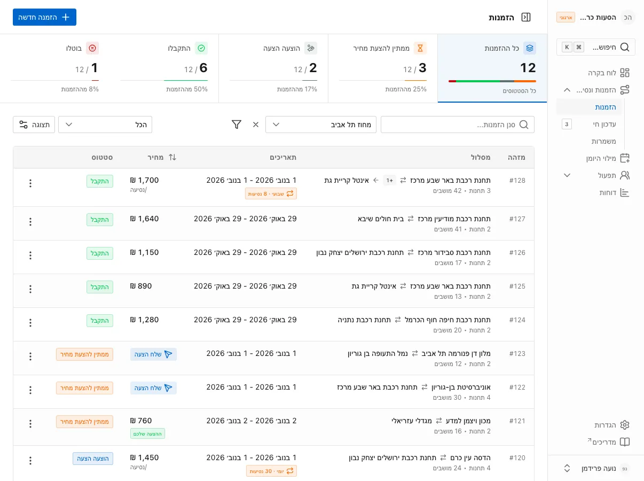
Task: Select the ממתין להצעת מחיר summary card
Action: (x=383, y=68)
